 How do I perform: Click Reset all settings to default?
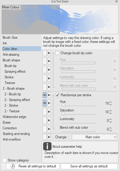pos(33,166)
